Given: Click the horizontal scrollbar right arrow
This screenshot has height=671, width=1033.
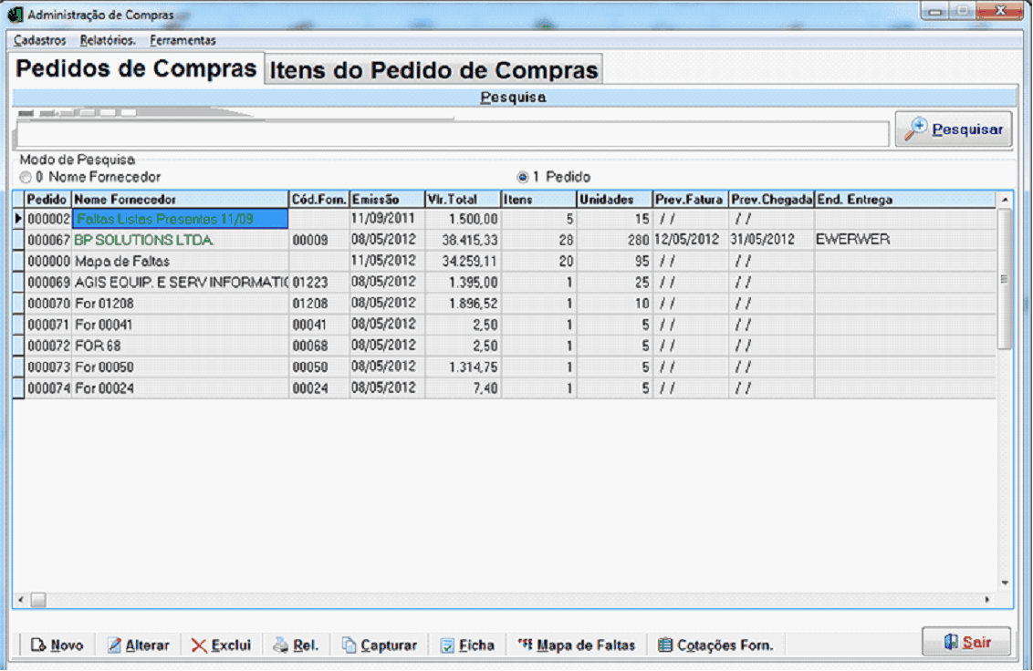Looking at the screenshot, I should point(987,600).
